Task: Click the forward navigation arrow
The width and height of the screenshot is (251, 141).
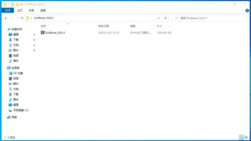Action: pos(12,18)
